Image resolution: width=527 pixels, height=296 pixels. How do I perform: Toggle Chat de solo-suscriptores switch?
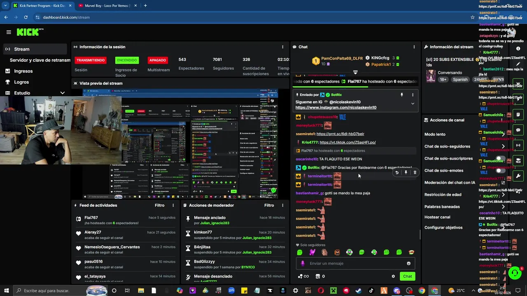(500, 158)
